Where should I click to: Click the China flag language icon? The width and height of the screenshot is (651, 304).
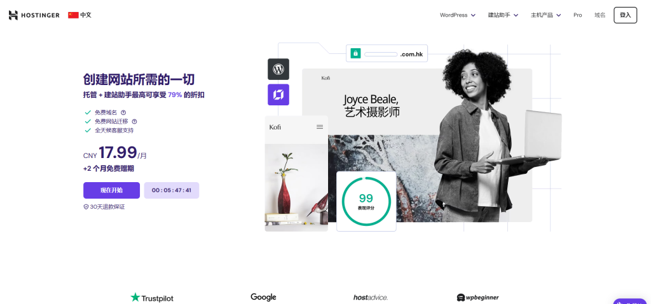click(x=73, y=15)
